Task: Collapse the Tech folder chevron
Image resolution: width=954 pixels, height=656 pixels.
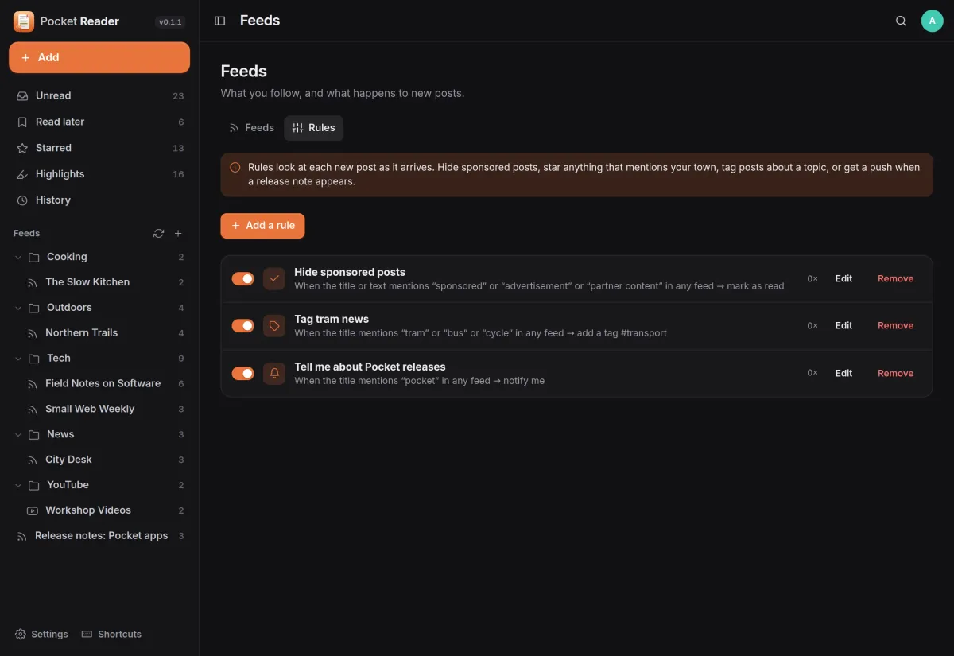Action: click(18, 359)
